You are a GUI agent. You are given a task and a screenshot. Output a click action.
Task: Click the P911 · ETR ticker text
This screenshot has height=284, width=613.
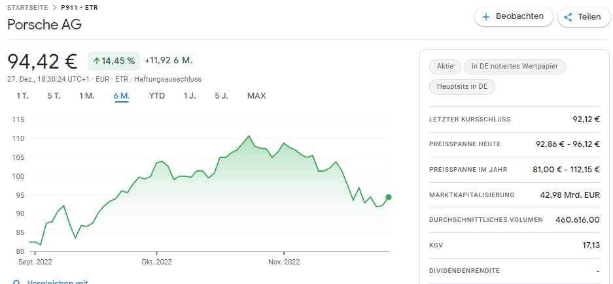[x=79, y=7]
